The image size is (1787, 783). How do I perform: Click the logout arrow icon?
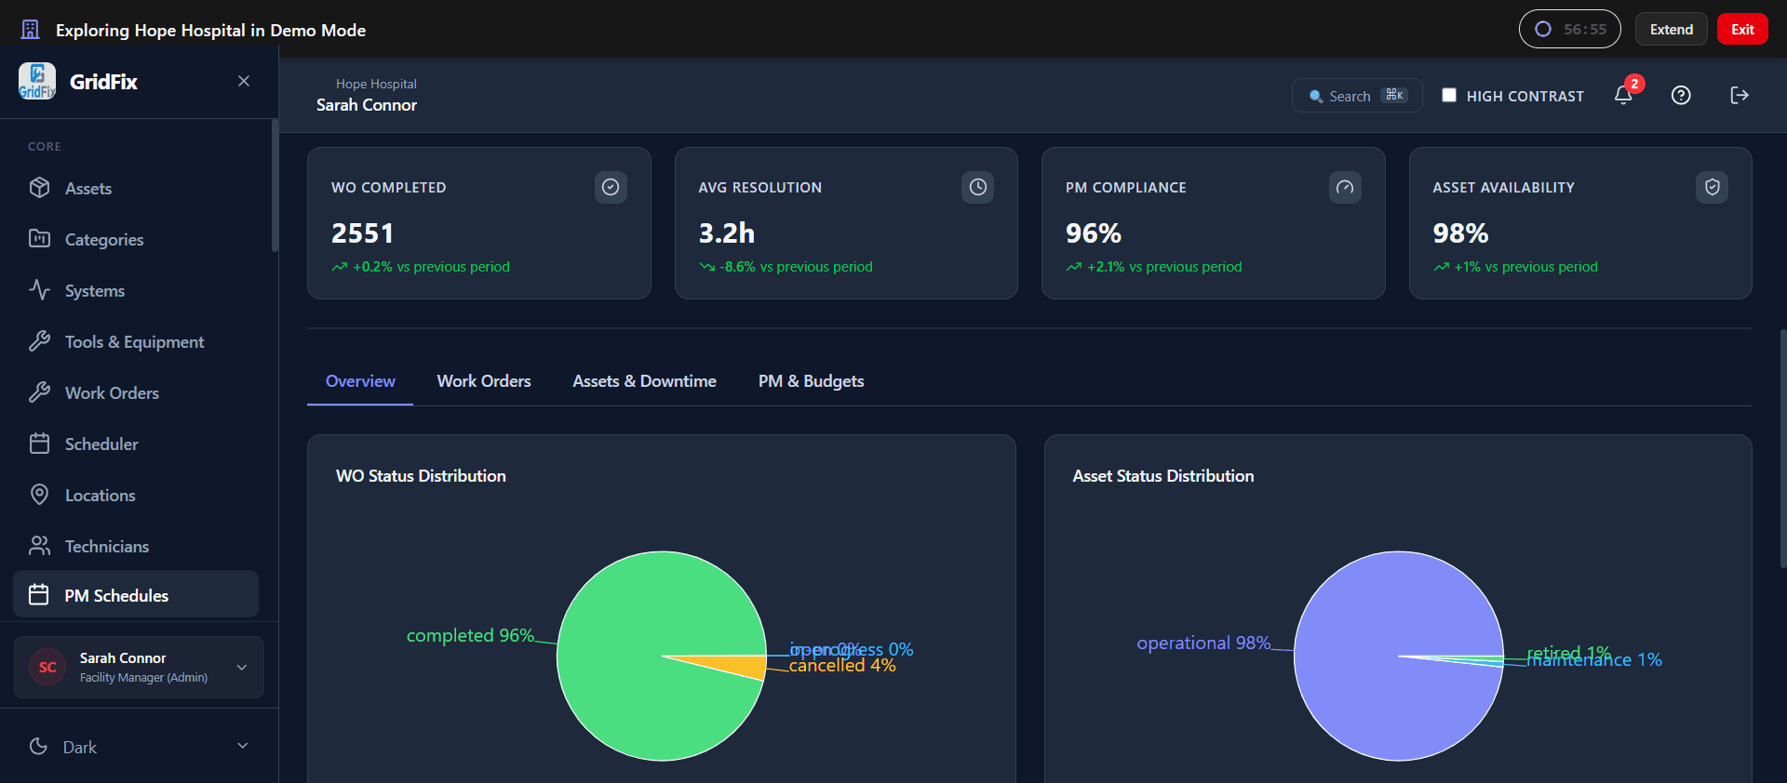[1740, 95]
